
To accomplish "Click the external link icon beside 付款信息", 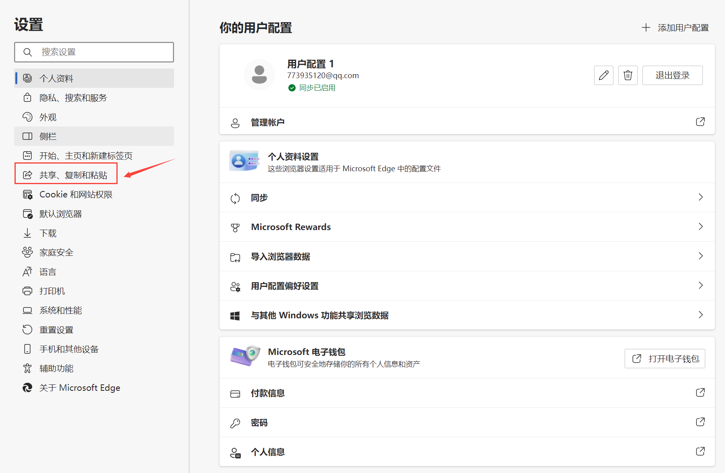I will point(700,392).
